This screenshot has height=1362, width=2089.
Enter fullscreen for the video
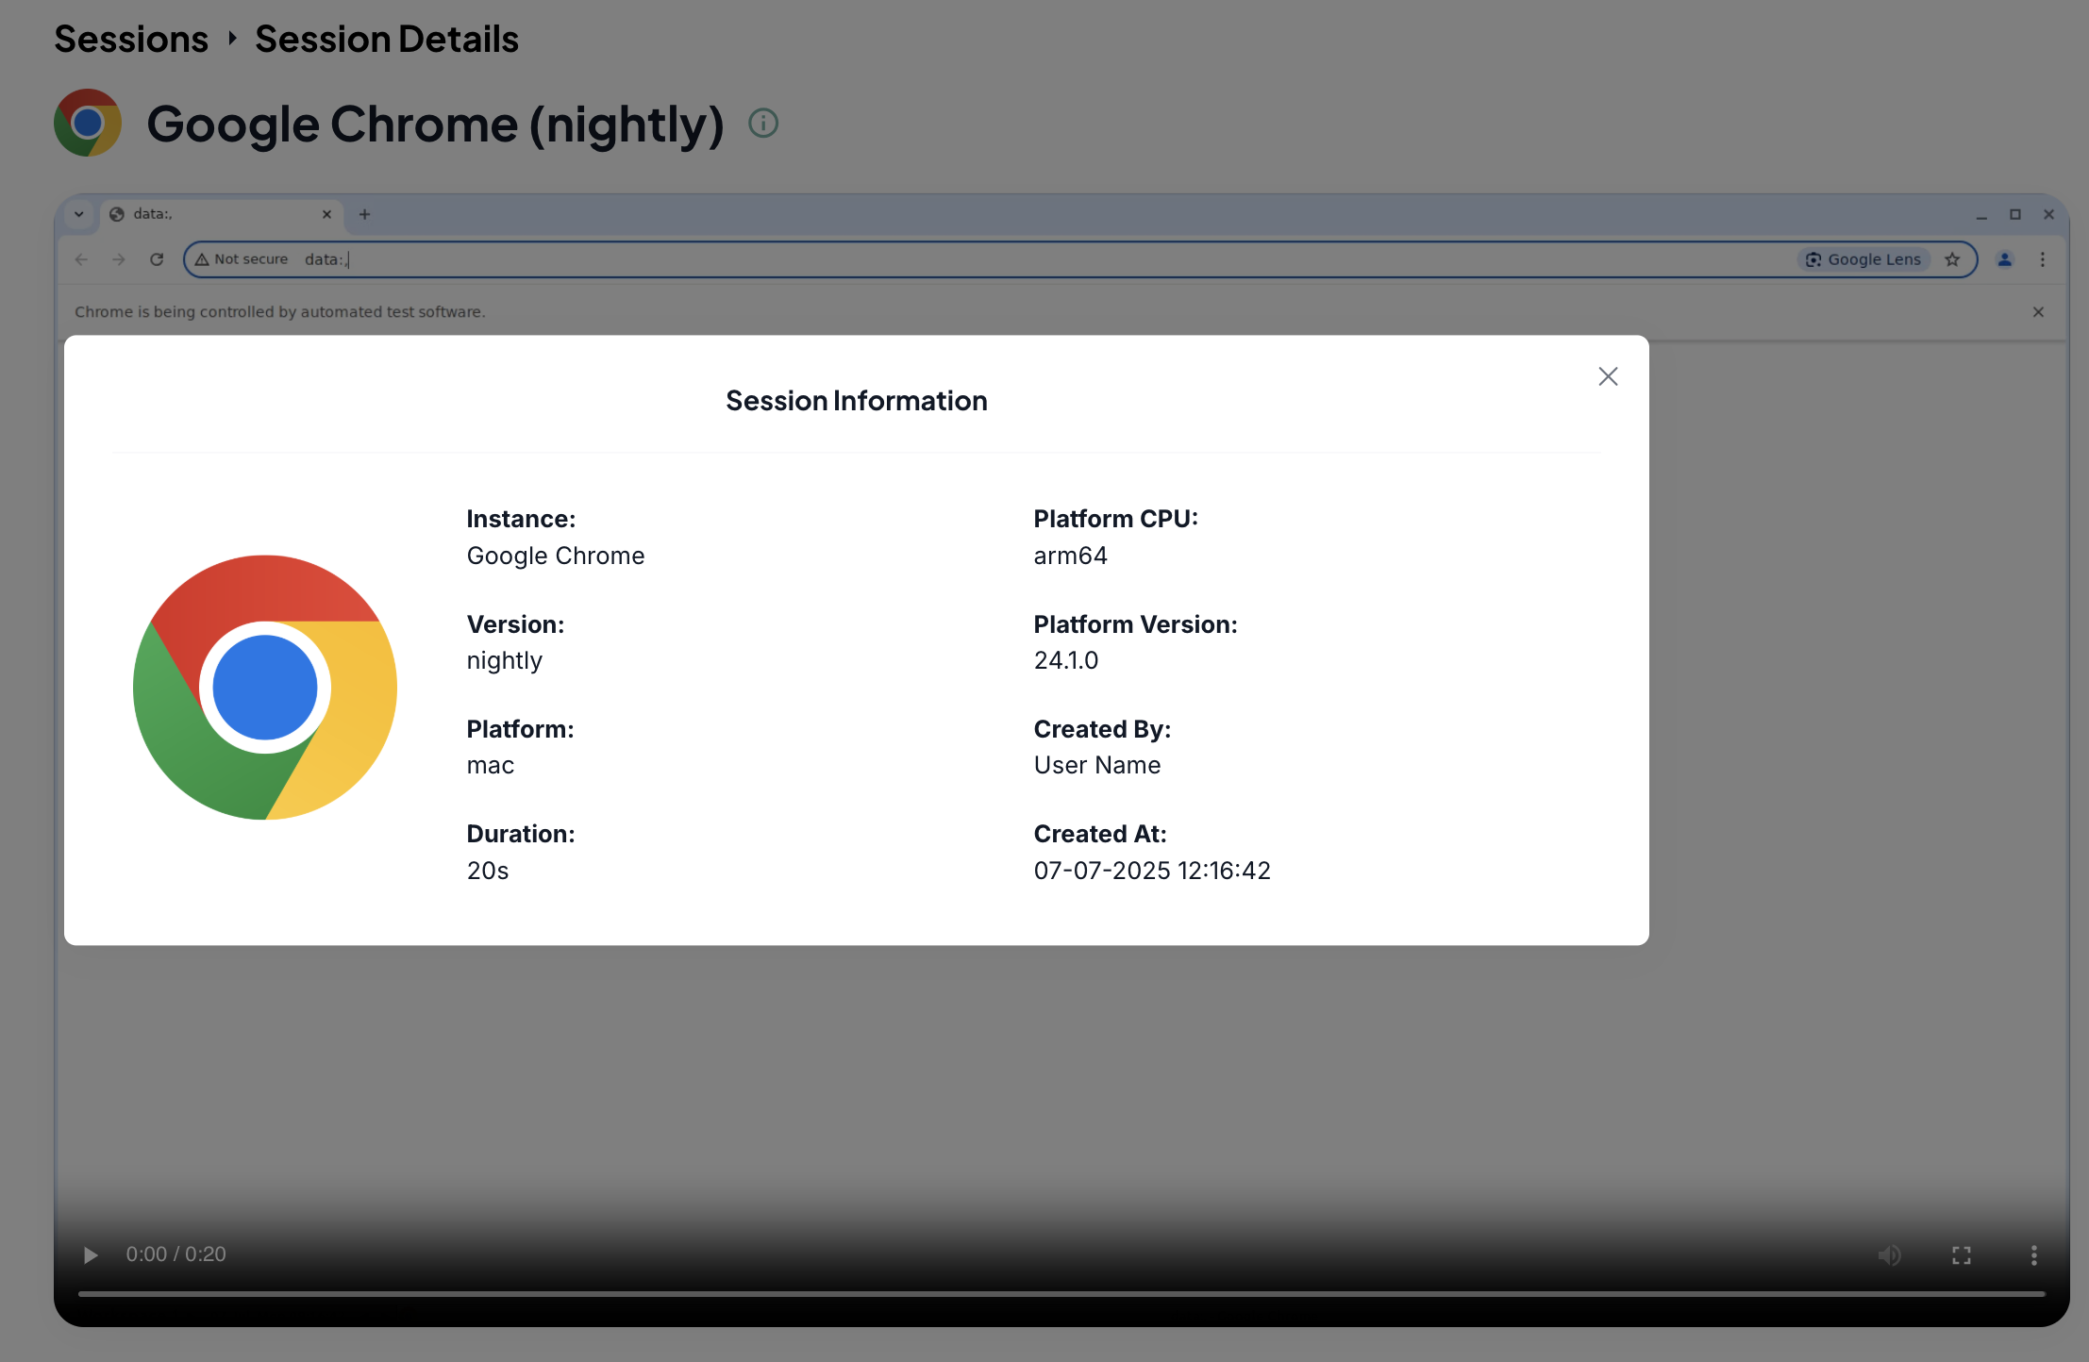click(x=1962, y=1254)
